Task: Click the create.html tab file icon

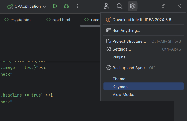Action: [6, 20]
